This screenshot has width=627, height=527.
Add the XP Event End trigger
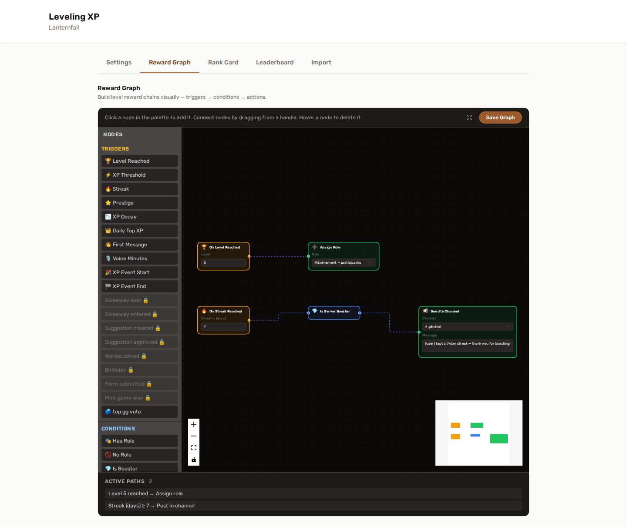click(x=139, y=286)
